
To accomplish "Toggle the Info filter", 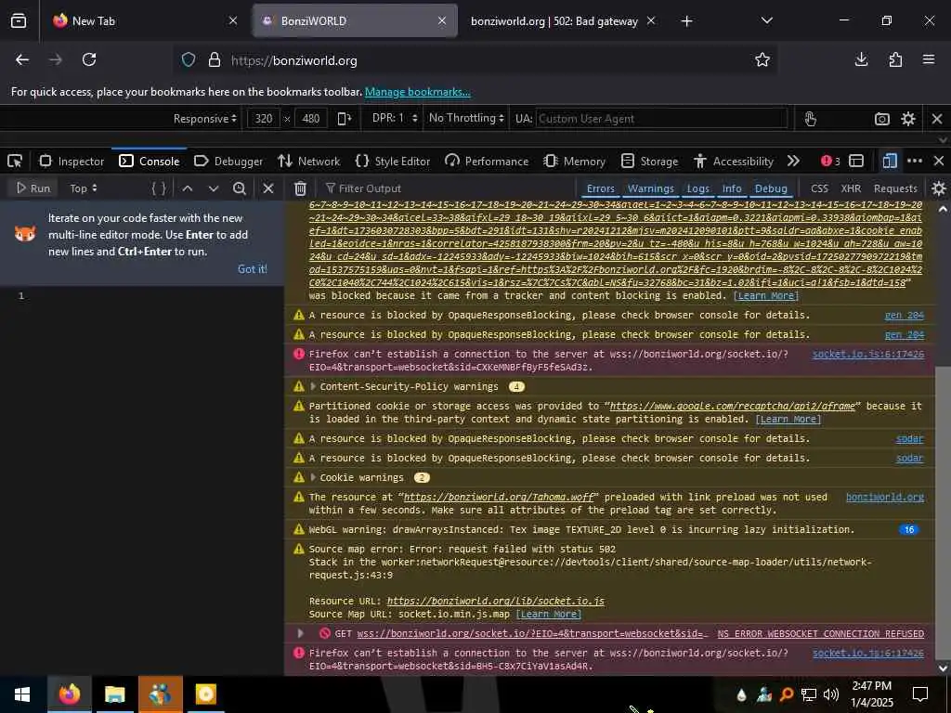I will coord(732,188).
